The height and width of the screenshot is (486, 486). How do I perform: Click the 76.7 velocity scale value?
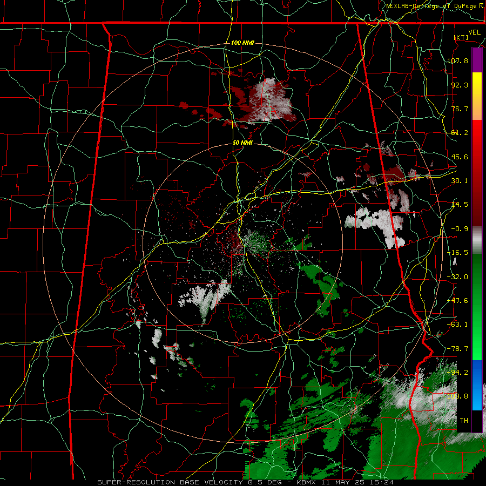tap(460, 109)
